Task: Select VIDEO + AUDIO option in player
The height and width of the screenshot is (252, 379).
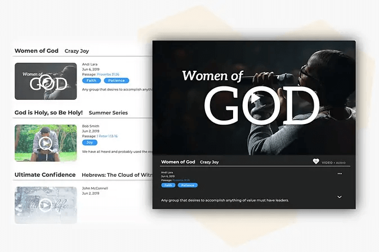Action: click(333, 163)
